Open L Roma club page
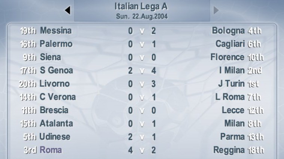Image resolution: width=284 pixels, height=159 pixels. tap(230, 97)
